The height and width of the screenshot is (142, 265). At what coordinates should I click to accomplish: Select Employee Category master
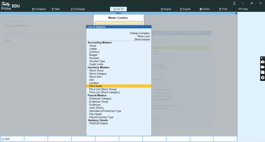tap(100, 99)
